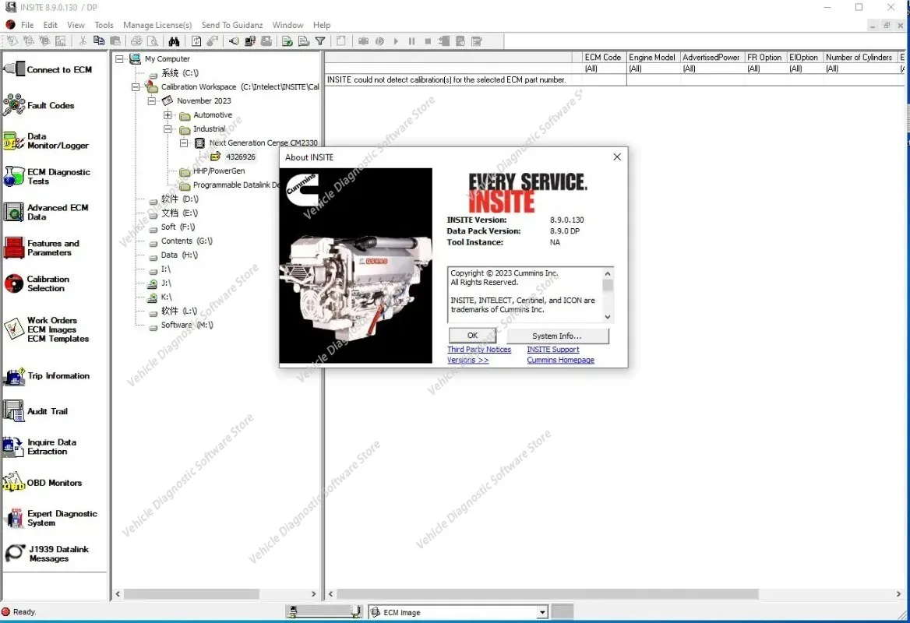
Task: Open J1939 Datalink Messages
Action: click(x=47, y=554)
